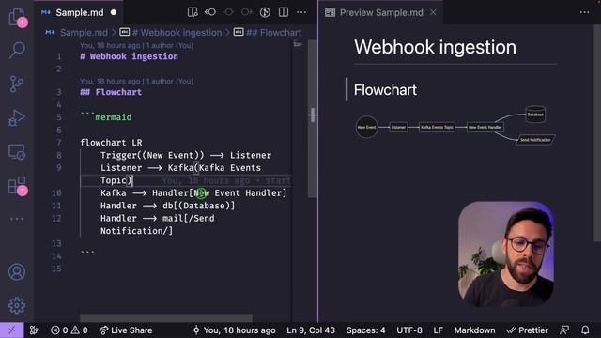Click the '## Flowchart' heading line in editor
601x338 pixels.
(x=111, y=92)
